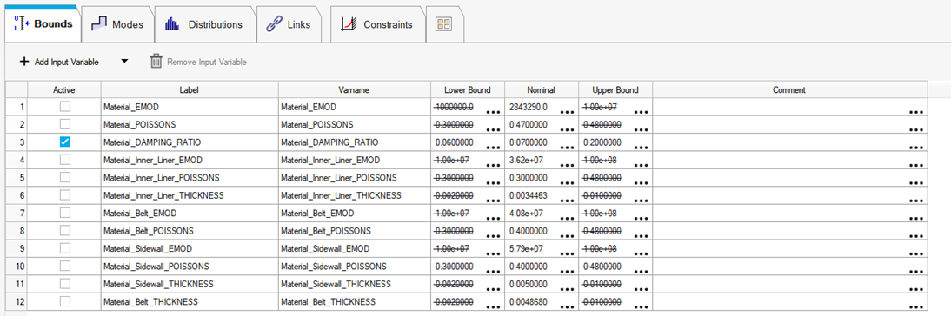Screen dimensions: 951x316
Task: Click the Links chain icon
Action: point(274,24)
